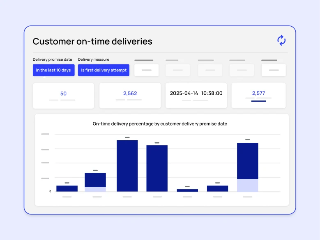Viewport: 320px width, 240px height.
Task: Click the on-time delivery chart title
Action: 160,123
